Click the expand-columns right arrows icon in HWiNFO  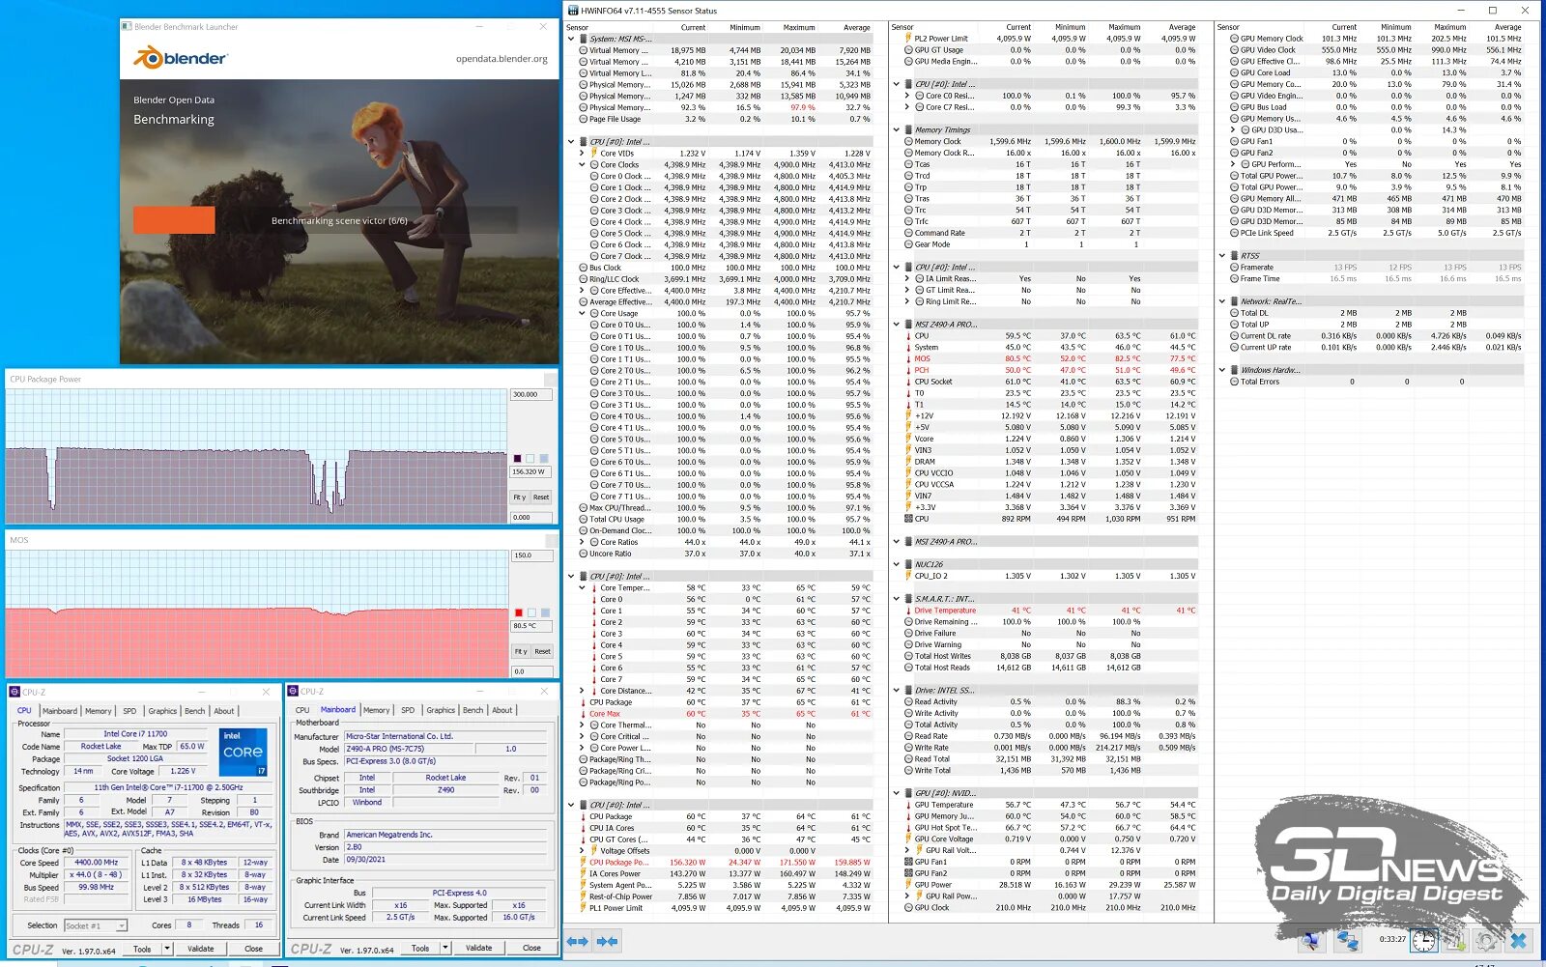coord(608,941)
